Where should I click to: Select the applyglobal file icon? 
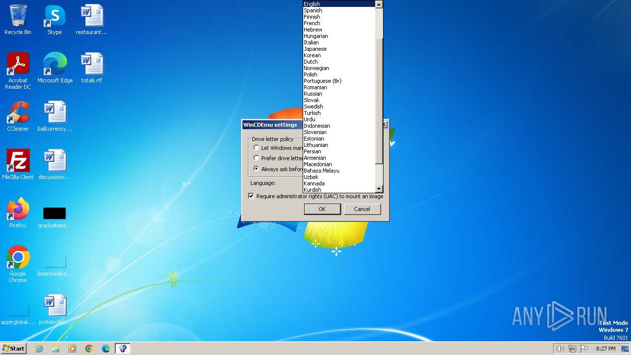[x=18, y=315]
